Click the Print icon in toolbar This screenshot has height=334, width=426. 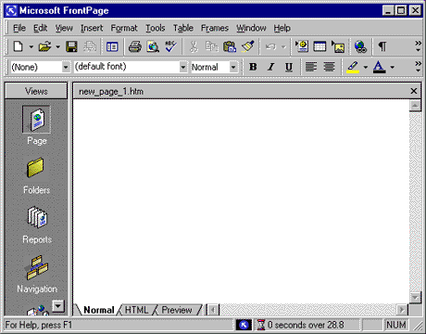(x=135, y=46)
